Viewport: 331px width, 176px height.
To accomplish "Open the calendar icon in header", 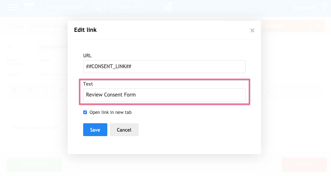I will click(29, 7).
